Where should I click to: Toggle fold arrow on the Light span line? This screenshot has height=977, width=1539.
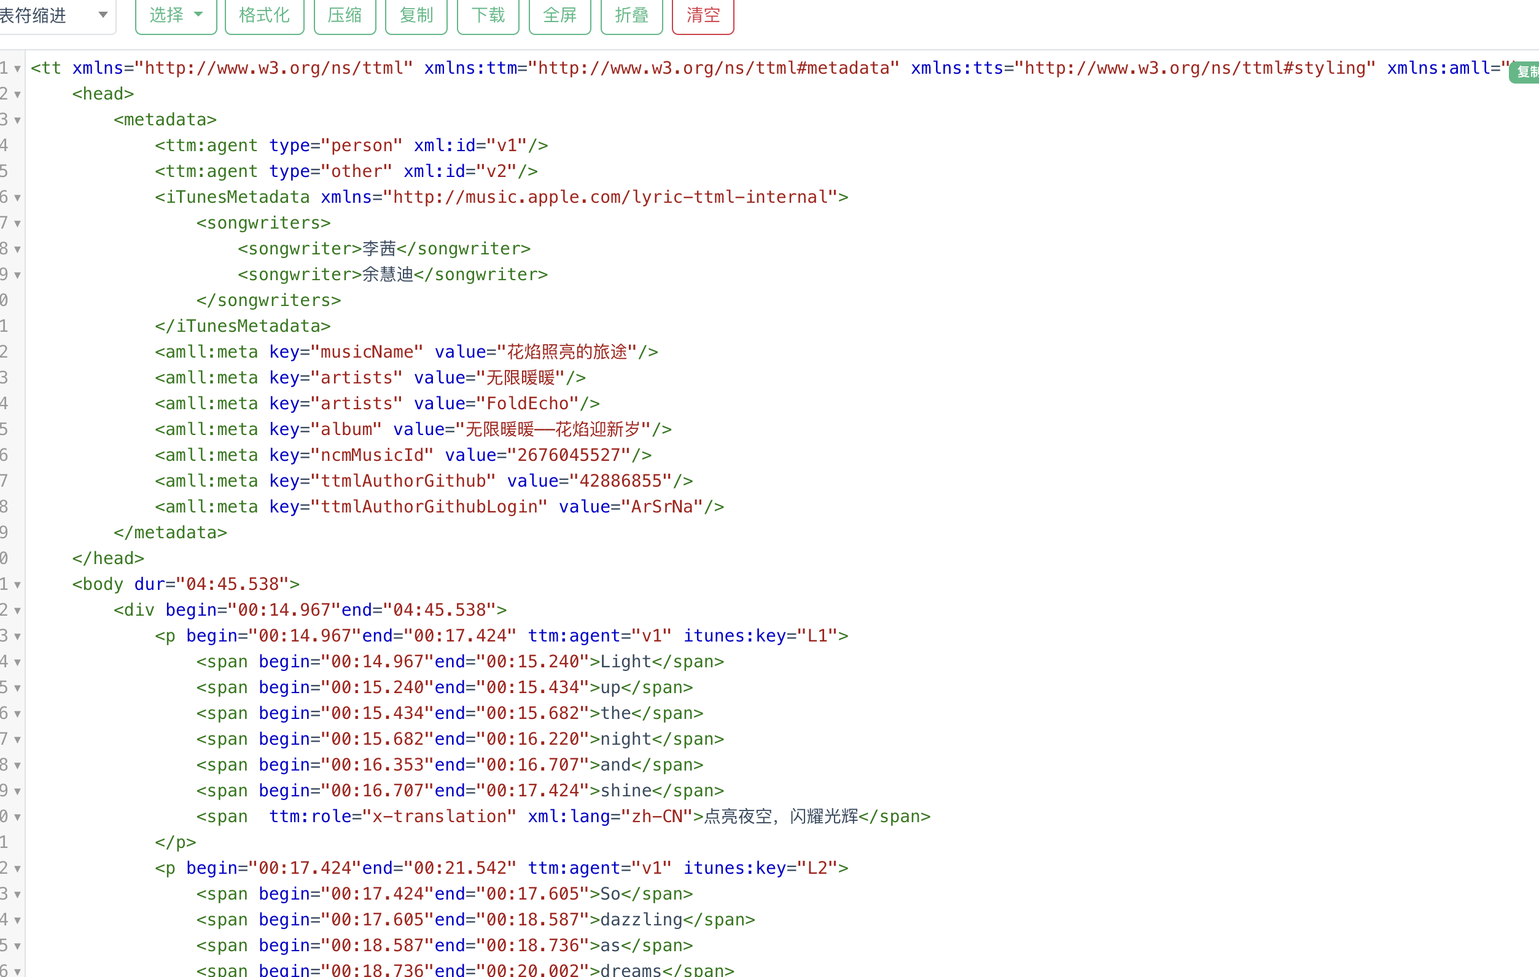[x=17, y=662]
